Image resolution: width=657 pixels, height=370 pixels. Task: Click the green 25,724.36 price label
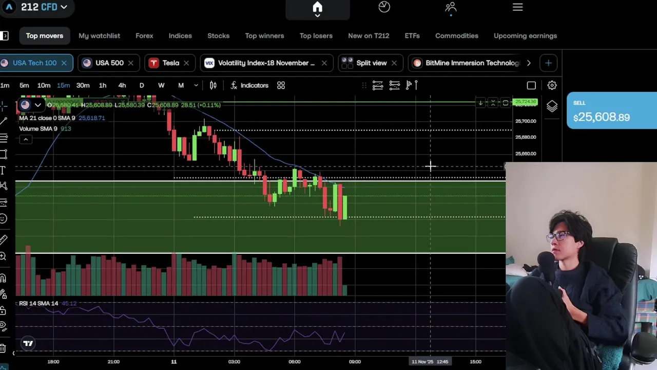point(525,102)
